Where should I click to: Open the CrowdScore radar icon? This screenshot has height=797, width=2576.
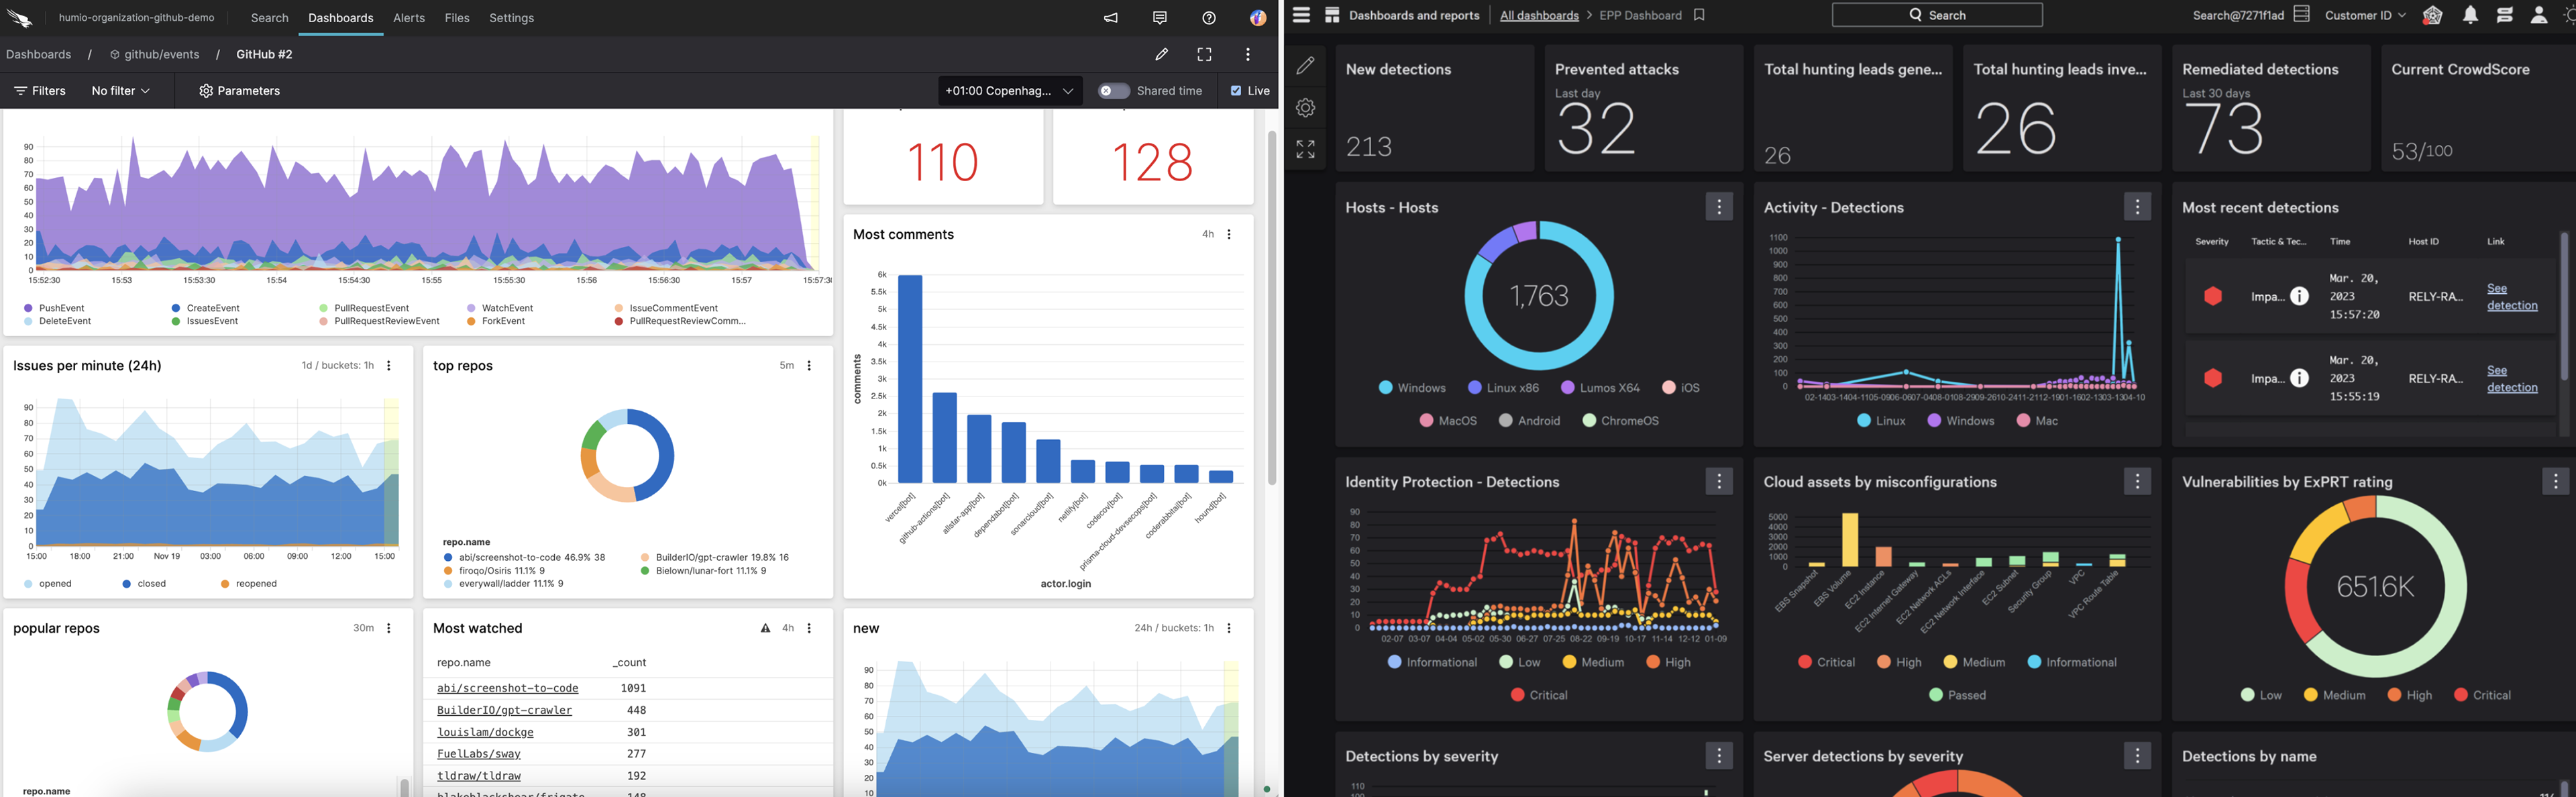click(2432, 15)
